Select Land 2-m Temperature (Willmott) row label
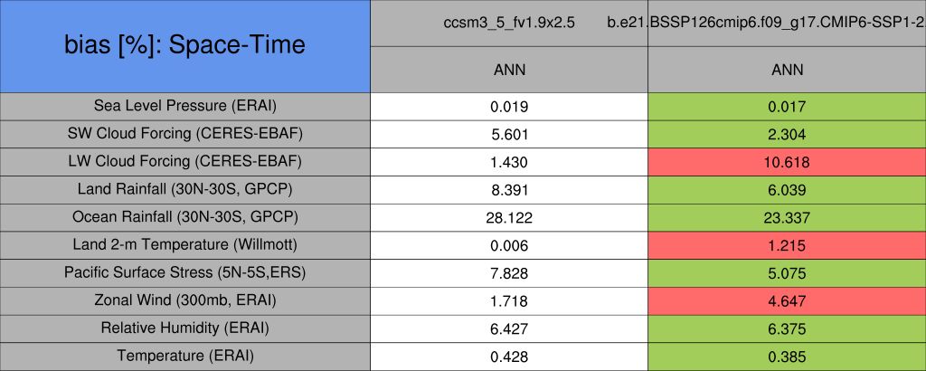The width and height of the screenshot is (926, 371). pyautogui.click(x=185, y=245)
